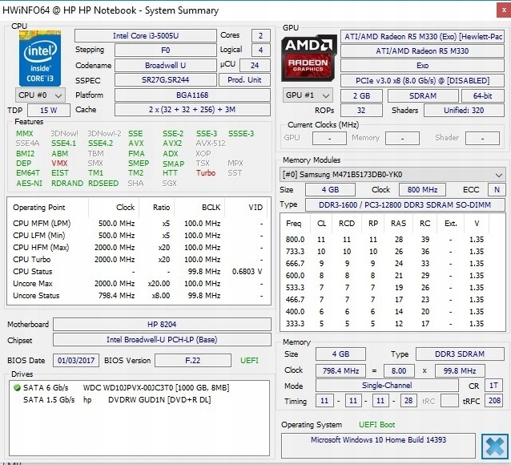The image size is (511, 465).
Task: Click the tRFC value 208
Action: 494,400
